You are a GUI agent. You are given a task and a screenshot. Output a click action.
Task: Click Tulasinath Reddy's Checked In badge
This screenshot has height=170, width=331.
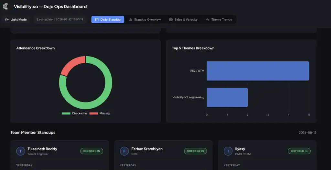[91, 151]
